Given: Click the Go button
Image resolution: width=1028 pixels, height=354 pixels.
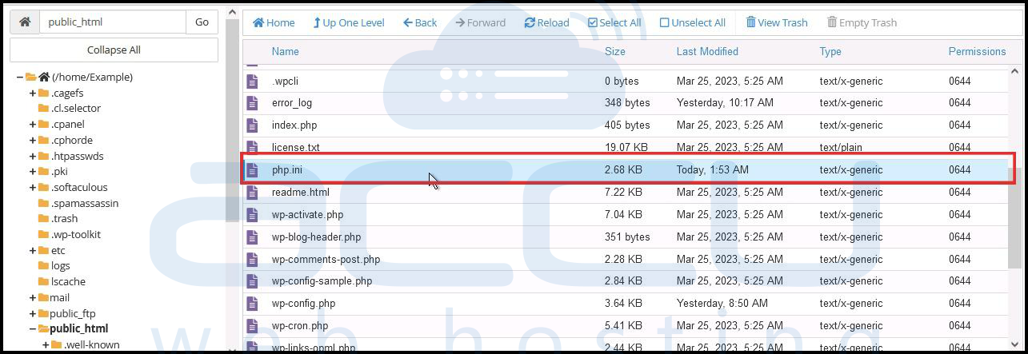Looking at the screenshot, I should click(202, 22).
